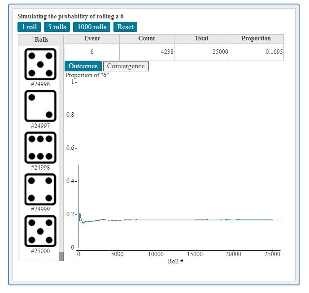Click the event value 6 in the table
Screen dimensions: 309x293
pos(92,52)
